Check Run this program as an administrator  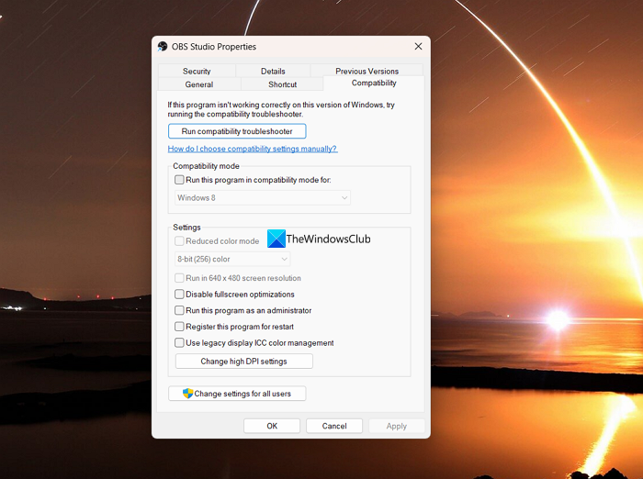pyautogui.click(x=179, y=310)
